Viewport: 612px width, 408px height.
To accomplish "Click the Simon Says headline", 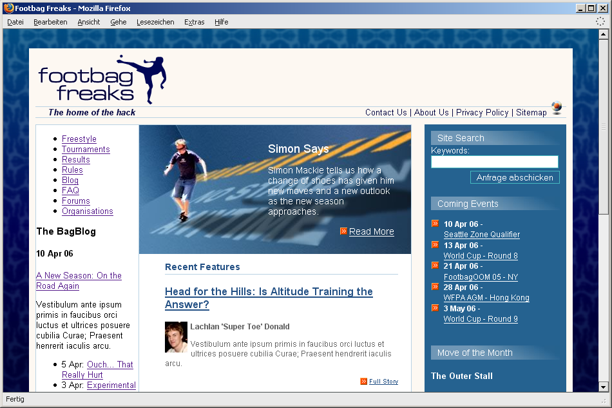I will (x=298, y=149).
